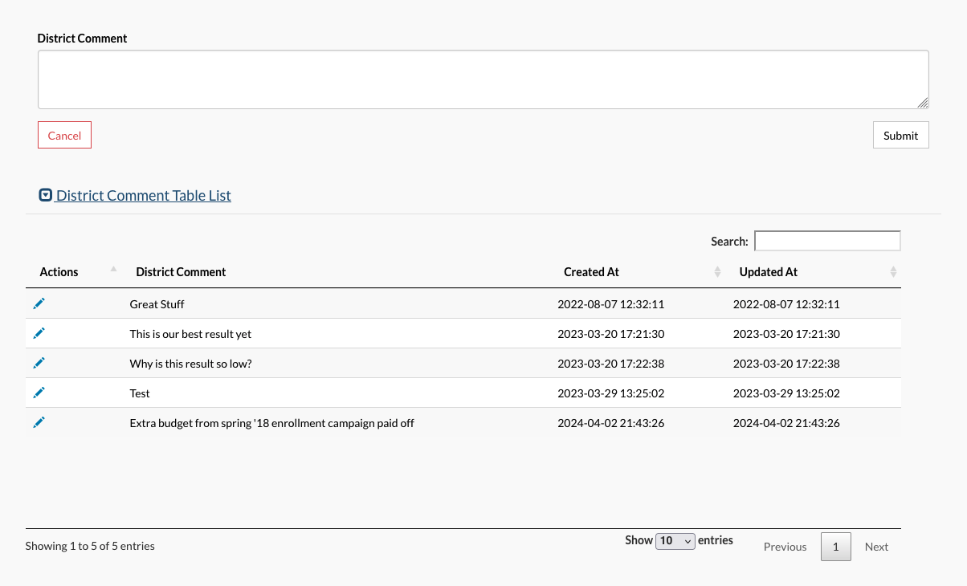Viewport: 967px width, 586px height.
Task: Reverse the Created At sort direction
Action: click(717, 271)
